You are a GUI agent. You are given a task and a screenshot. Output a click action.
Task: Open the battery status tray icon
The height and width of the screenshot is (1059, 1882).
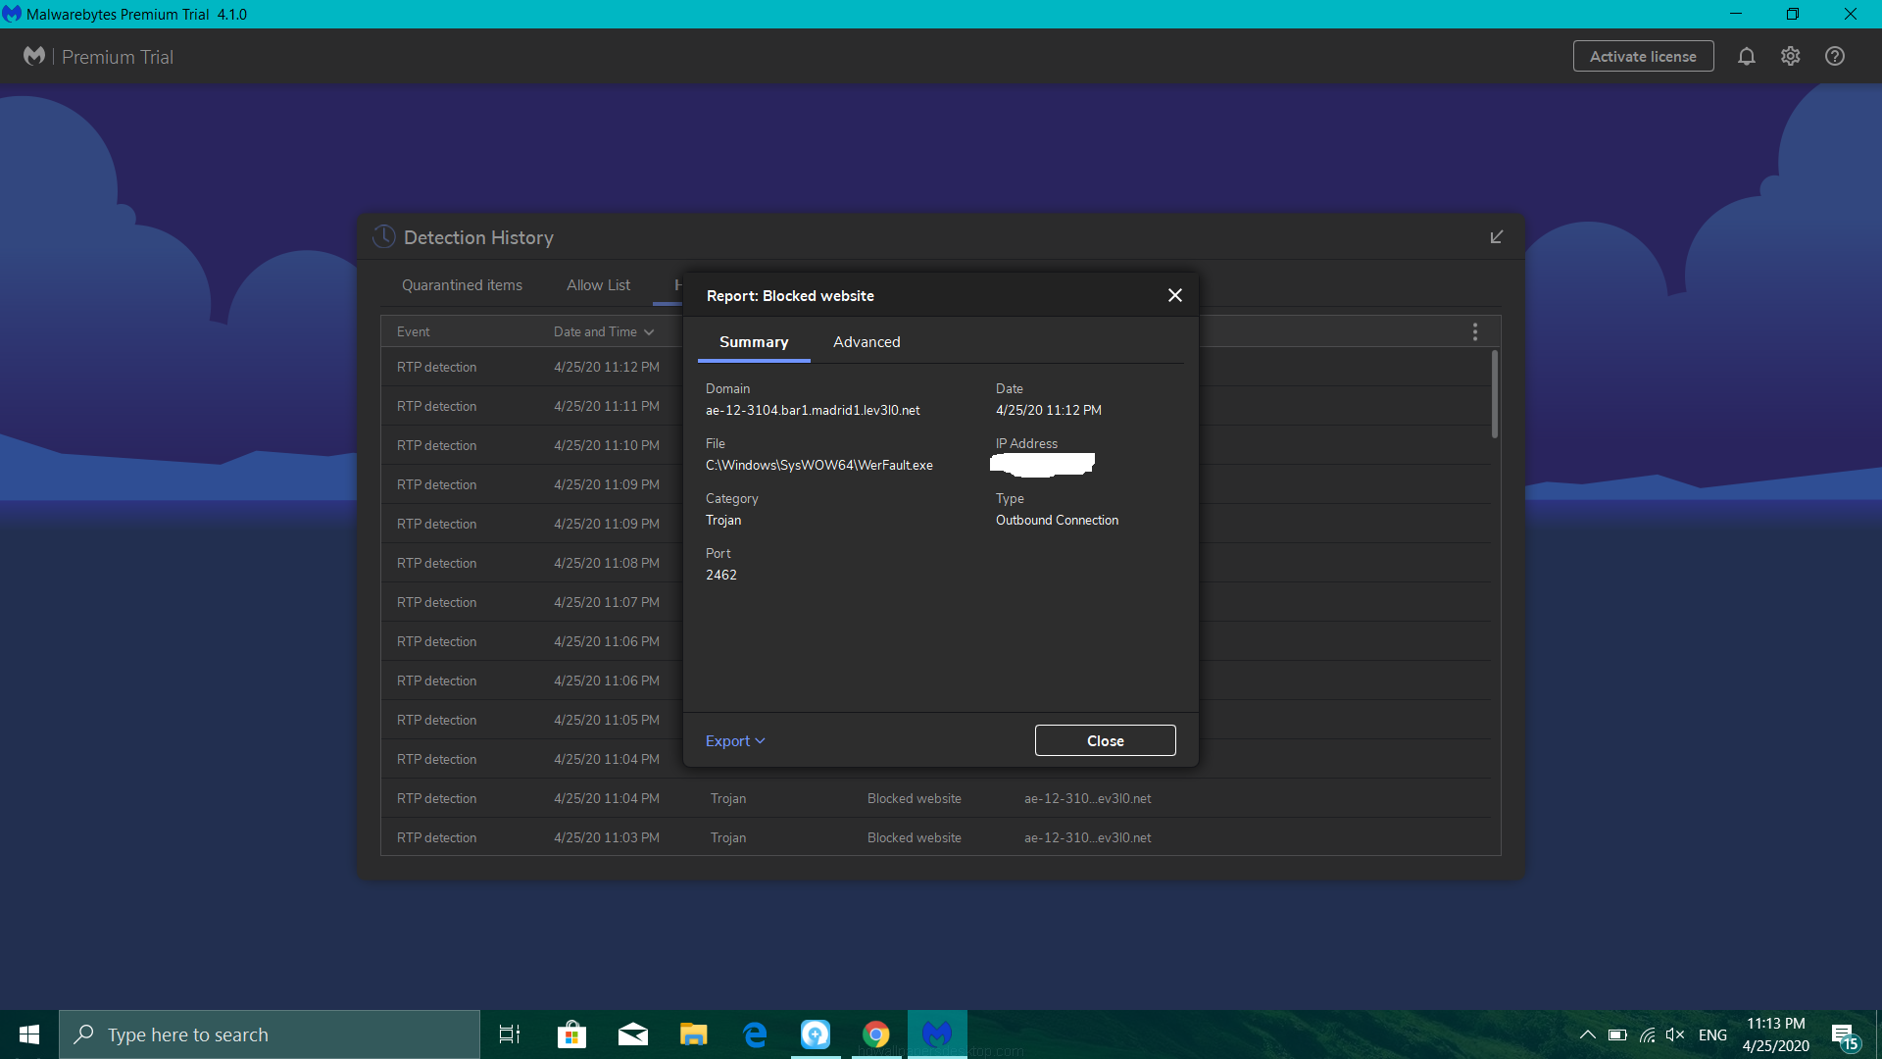click(1617, 1034)
